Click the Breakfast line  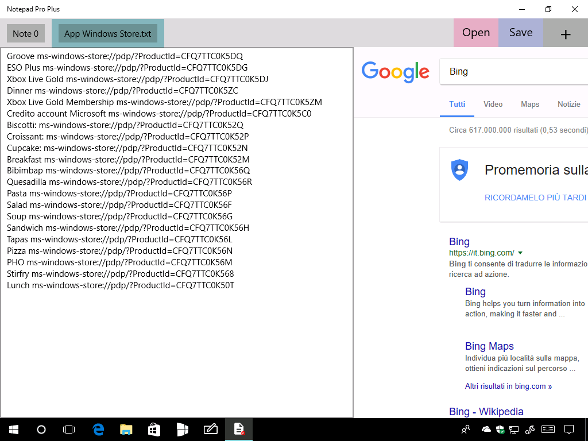coord(128,160)
